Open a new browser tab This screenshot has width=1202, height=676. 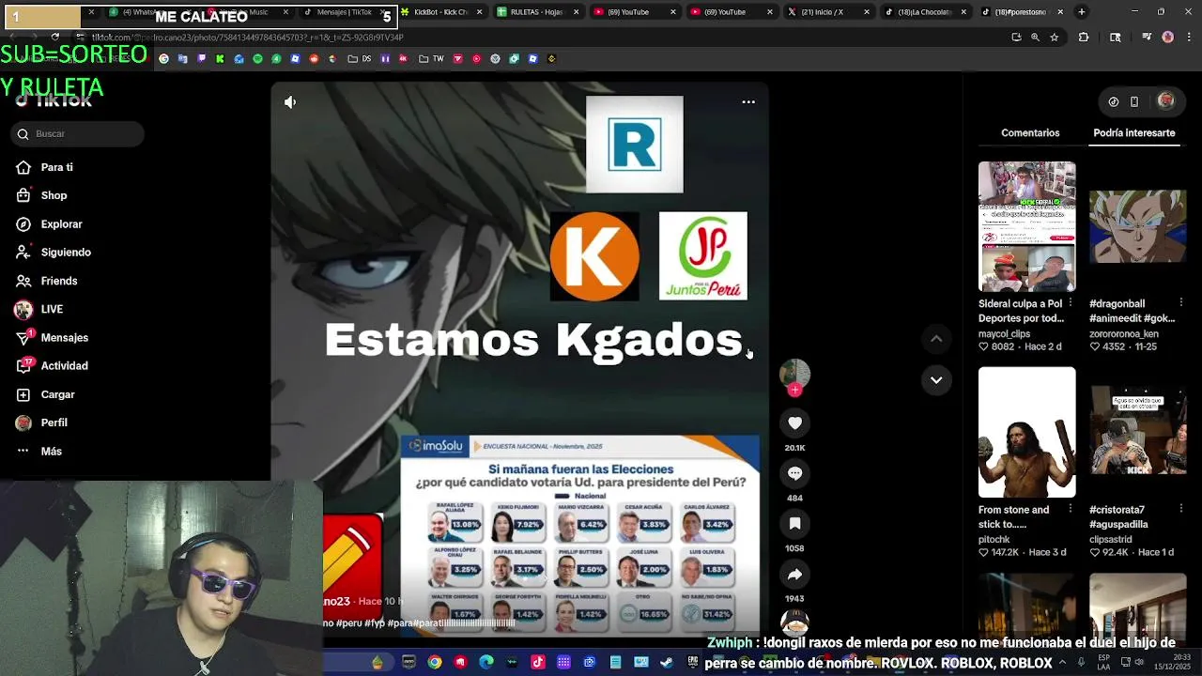[x=1082, y=12]
